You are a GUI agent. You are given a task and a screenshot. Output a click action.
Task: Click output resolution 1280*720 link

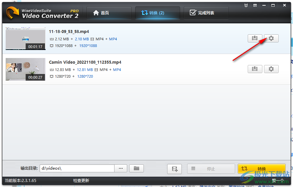[x=85, y=76]
